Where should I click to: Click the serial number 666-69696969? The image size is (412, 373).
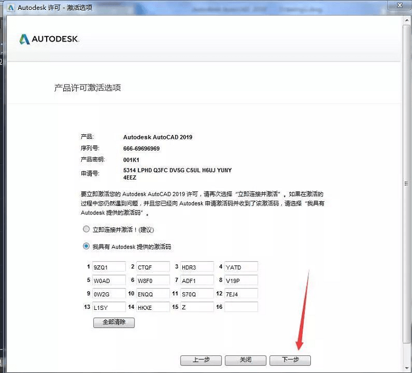tap(141, 149)
